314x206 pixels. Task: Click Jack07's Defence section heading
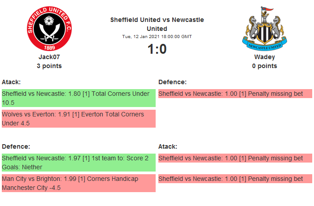click(16, 146)
